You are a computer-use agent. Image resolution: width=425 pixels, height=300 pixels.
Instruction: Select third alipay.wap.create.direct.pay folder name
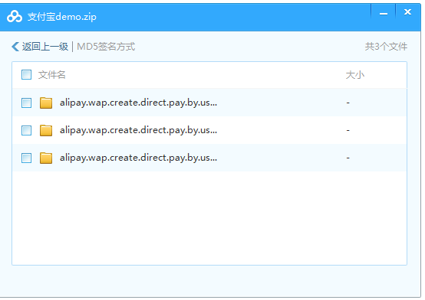(138, 158)
